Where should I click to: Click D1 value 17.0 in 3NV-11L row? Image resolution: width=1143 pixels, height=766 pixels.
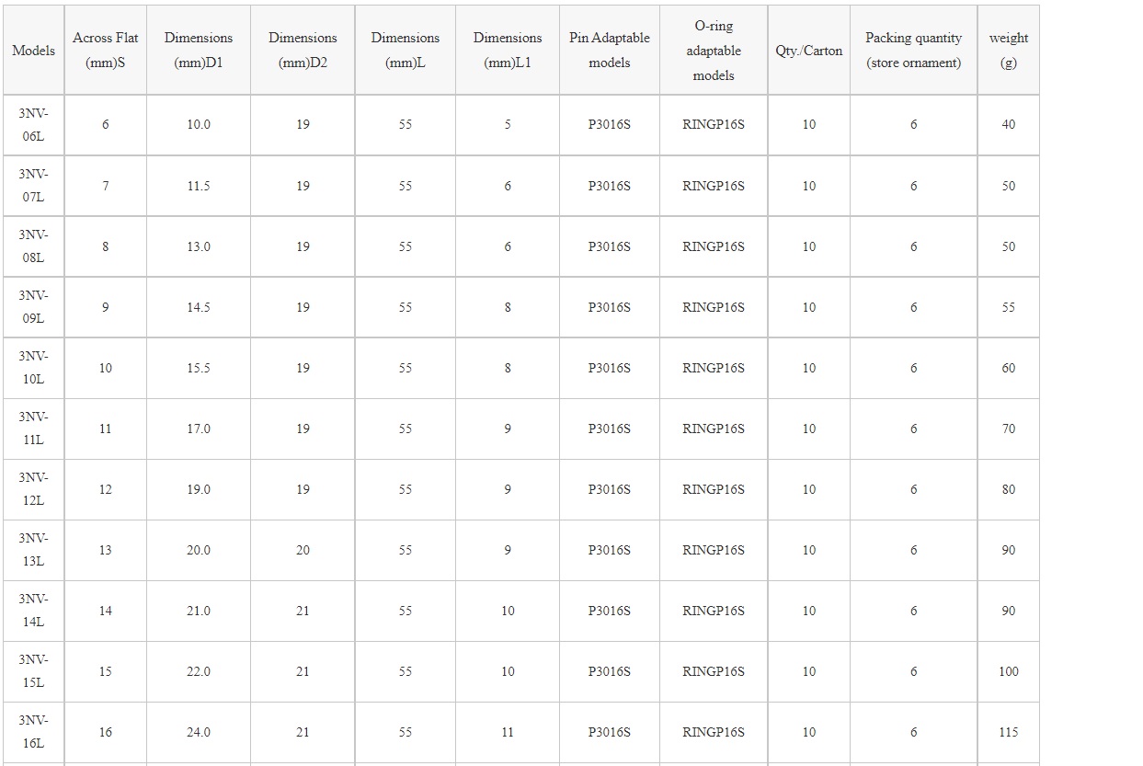199,429
